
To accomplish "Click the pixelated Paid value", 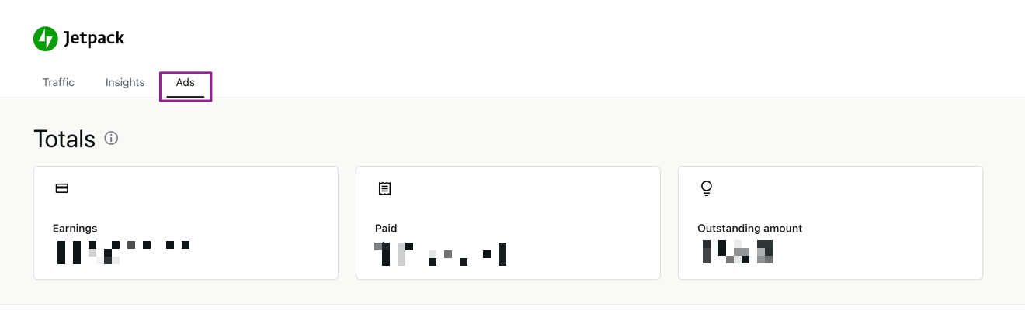I will (x=440, y=253).
